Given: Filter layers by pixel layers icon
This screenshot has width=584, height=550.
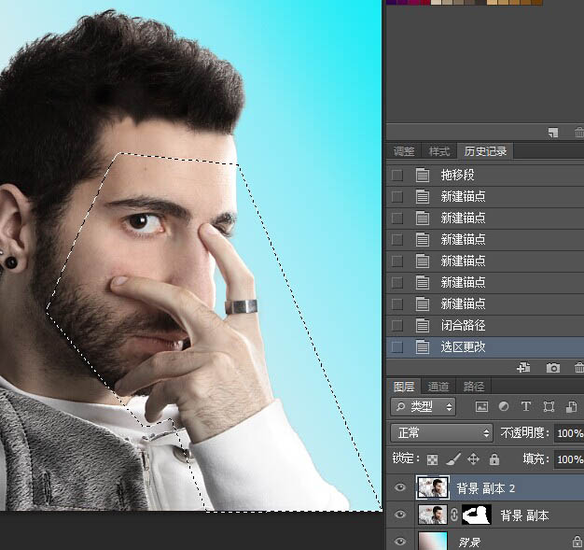Looking at the screenshot, I should 481,406.
